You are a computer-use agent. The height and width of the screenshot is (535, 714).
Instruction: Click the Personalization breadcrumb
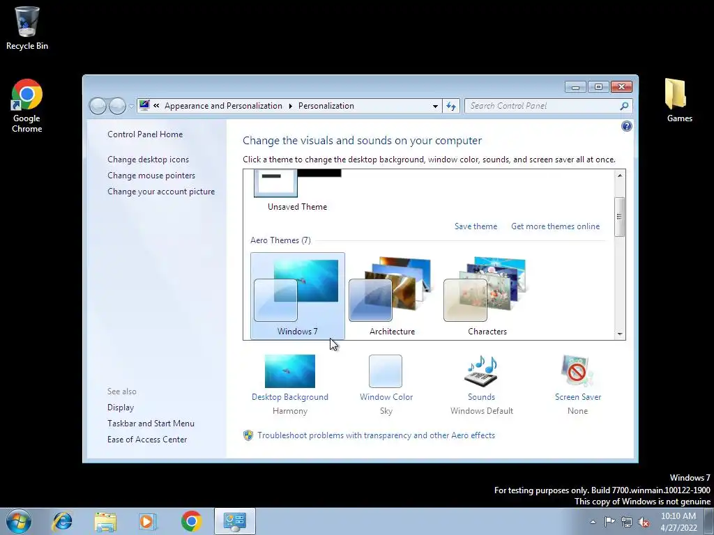pyautogui.click(x=326, y=106)
